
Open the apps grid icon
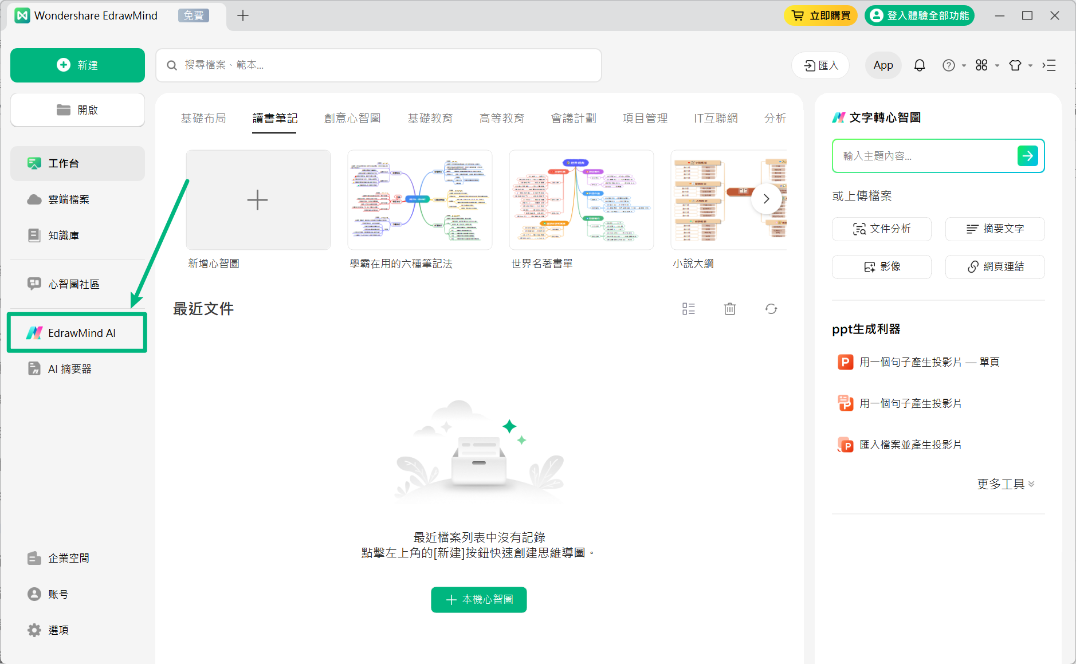pyautogui.click(x=981, y=65)
